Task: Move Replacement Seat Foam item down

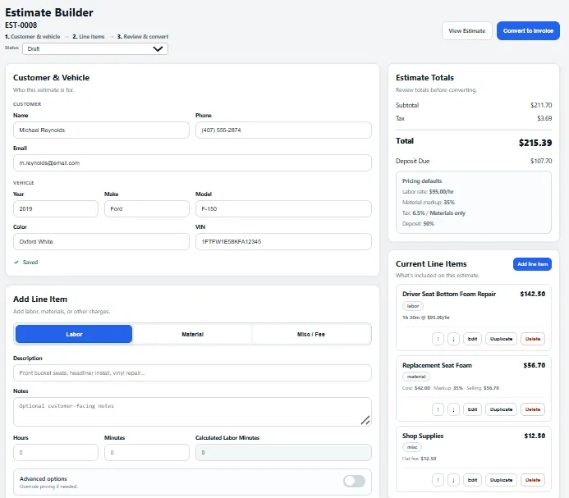Action: click(453, 409)
